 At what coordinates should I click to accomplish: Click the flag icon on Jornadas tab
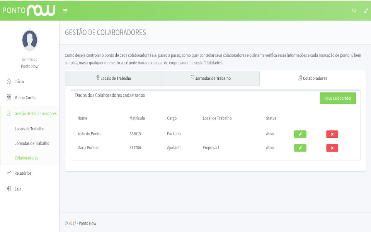click(x=192, y=78)
